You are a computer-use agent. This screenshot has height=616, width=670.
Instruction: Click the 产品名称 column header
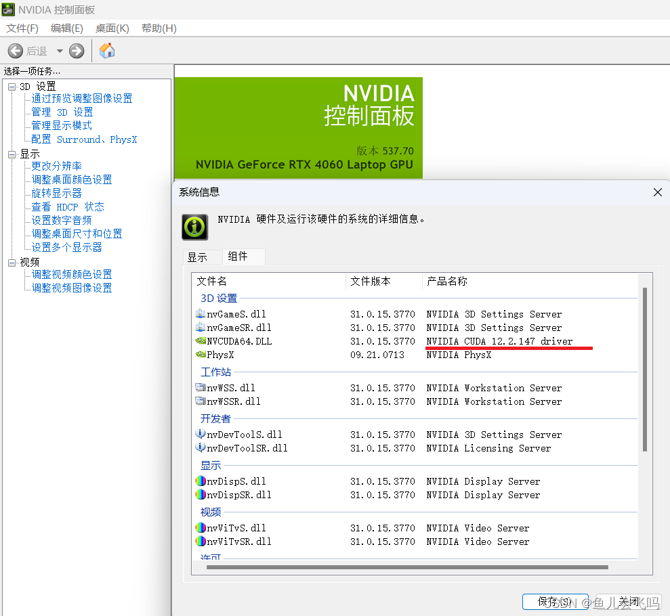[x=530, y=282]
